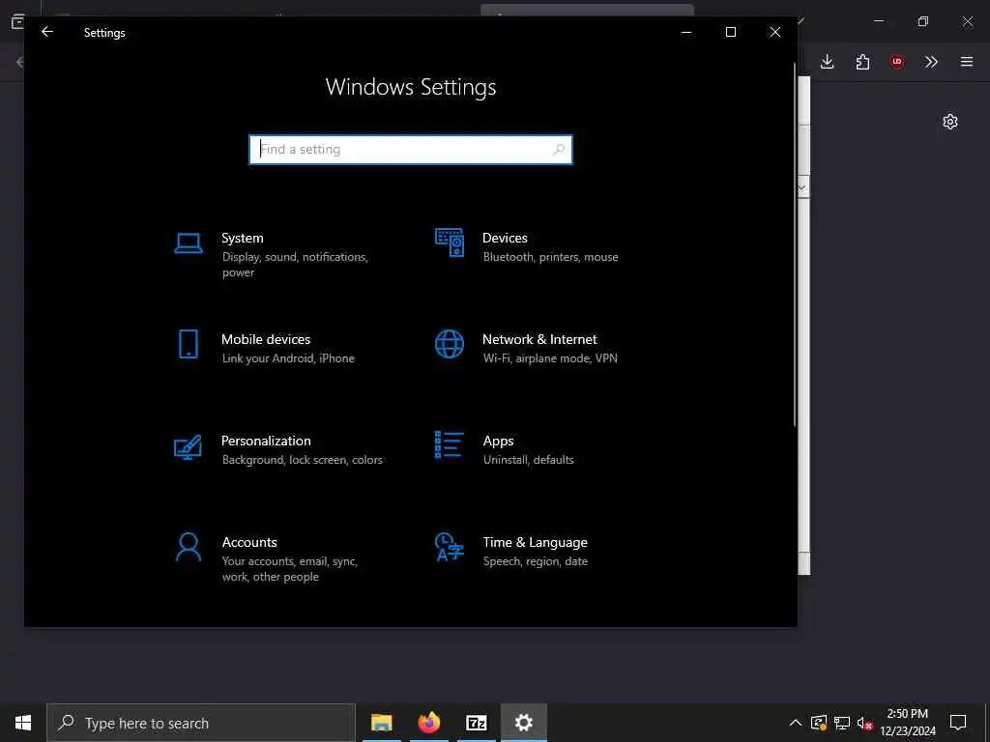This screenshot has height=742, width=990.
Task: Click the Settings window vertical scrollbar
Action: 795,246
